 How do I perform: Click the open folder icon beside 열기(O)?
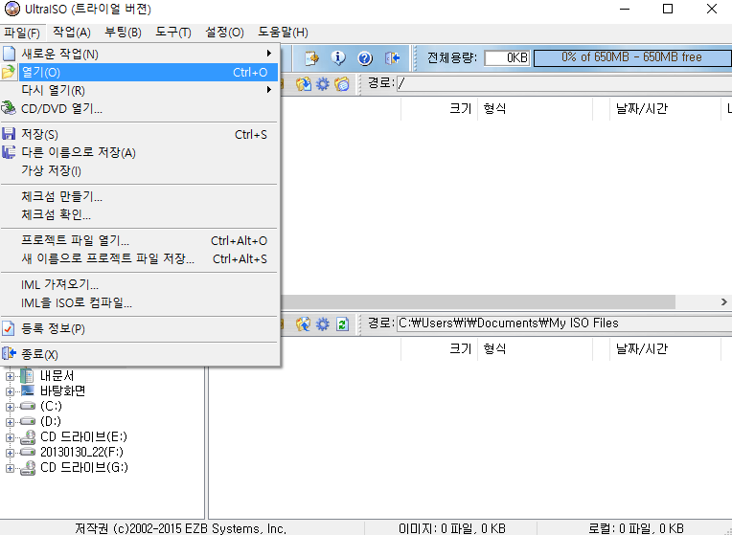pos(9,73)
